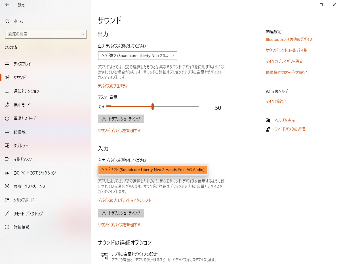Open output サウンド デバイスを管理する link
The height and width of the screenshot is (264, 341).
[119, 130]
